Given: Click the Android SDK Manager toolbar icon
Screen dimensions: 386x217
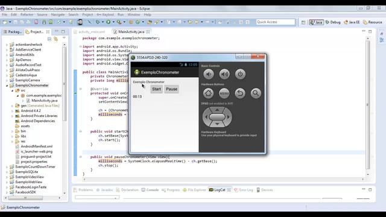Looking at the screenshot, I should coord(44,22).
